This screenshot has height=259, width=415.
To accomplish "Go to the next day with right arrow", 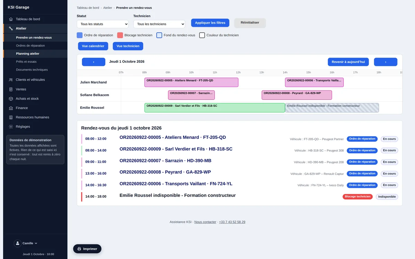I will click(386, 62).
